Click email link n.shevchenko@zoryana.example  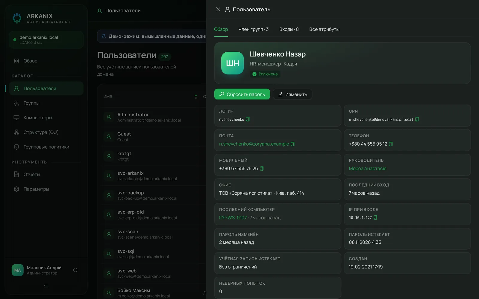254,144
